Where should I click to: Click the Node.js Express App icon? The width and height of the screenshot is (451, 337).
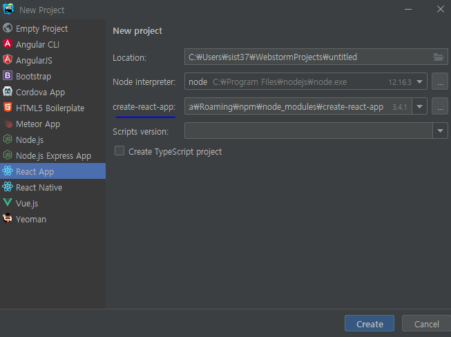click(x=8, y=155)
